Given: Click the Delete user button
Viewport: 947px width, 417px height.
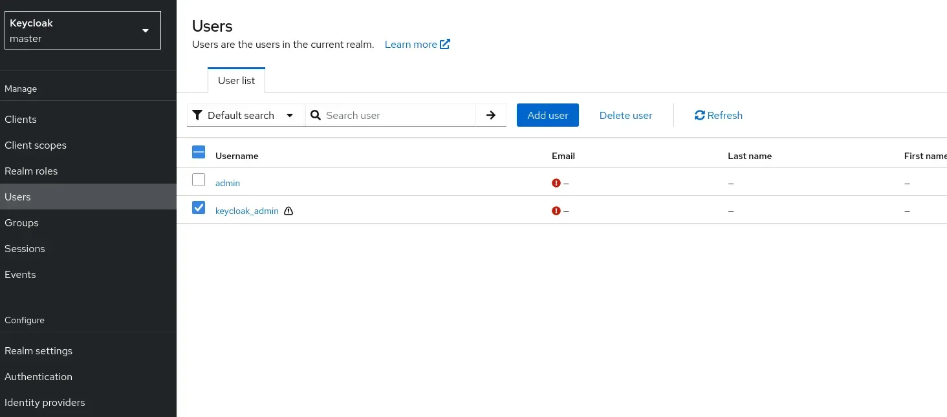Looking at the screenshot, I should pos(626,115).
